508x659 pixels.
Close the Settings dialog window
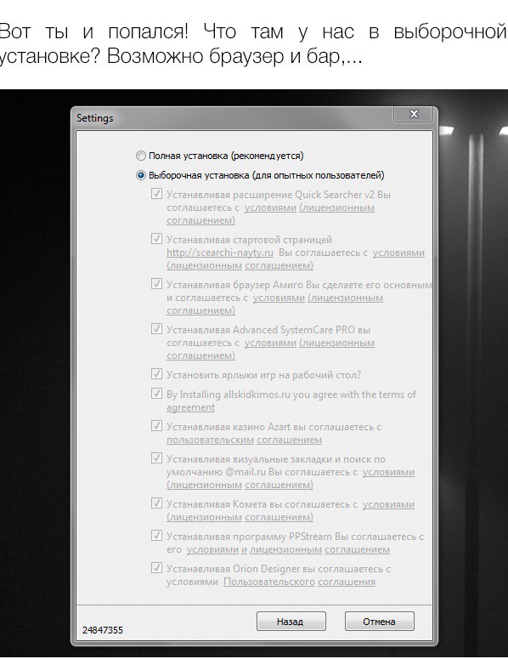414,114
